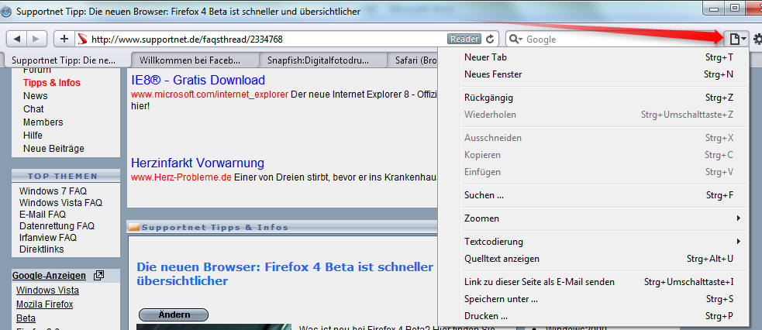The image size is (762, 330).
Task: Click the folder icon beside Supportnet Tipps & Infos
Action: 134,227
